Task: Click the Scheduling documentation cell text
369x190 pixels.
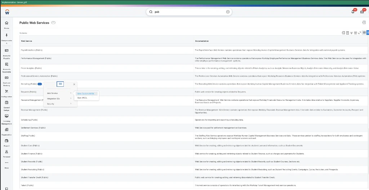Action: pos(219,120)
